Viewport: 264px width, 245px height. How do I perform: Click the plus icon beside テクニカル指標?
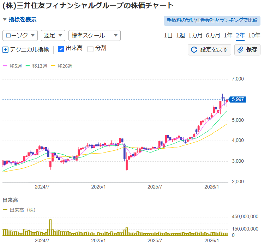click(5, 50)
